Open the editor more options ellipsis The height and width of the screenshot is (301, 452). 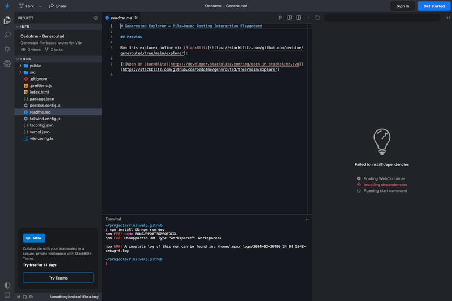pos(307,18)
